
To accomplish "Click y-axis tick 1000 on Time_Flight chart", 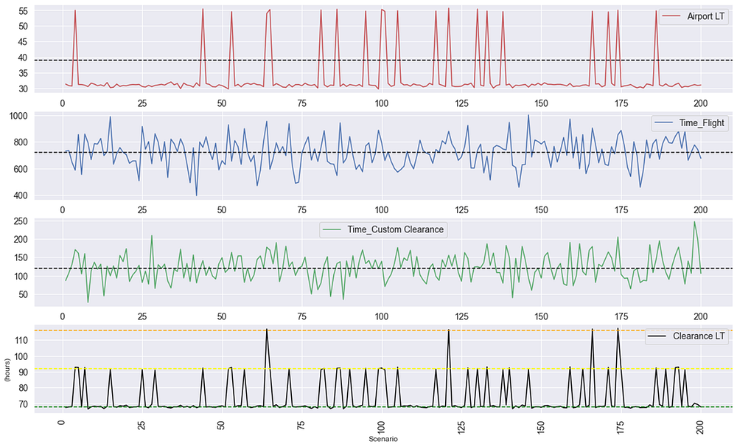I will (x=18, y=117).
